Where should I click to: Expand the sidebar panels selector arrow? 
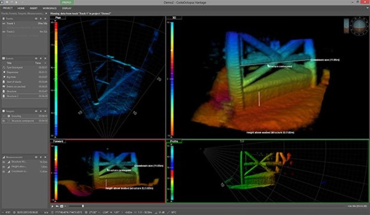46,14
